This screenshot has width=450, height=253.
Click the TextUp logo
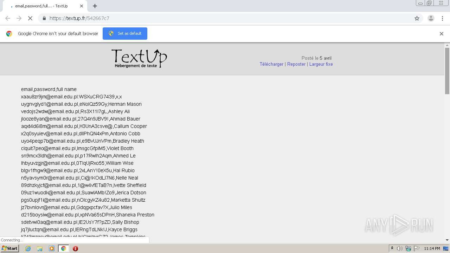click(139, 58)
